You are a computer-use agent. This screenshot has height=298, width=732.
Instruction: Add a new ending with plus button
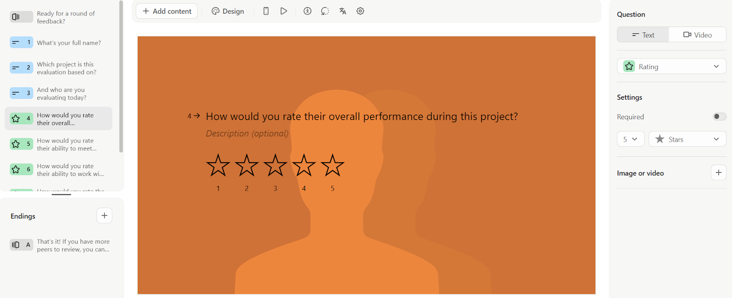(x=104, y=215)
